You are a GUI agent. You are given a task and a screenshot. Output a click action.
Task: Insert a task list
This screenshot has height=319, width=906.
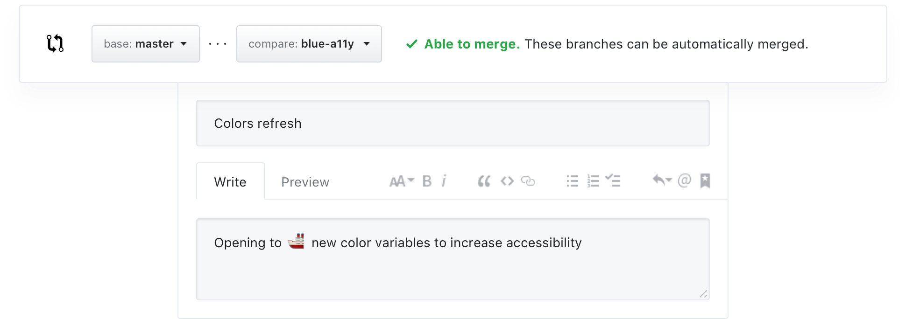[613, 180]
